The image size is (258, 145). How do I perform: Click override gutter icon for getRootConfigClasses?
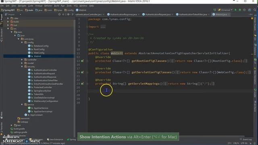[x=82, y=61]
